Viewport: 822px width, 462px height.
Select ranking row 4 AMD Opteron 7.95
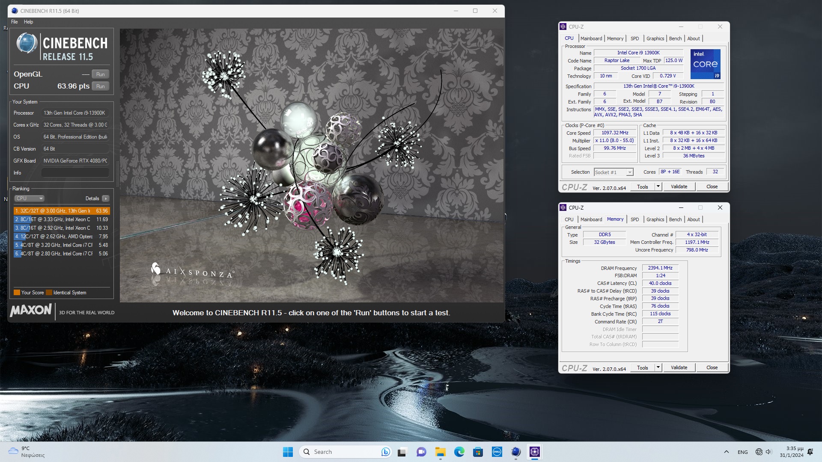[x=62, y=237]
